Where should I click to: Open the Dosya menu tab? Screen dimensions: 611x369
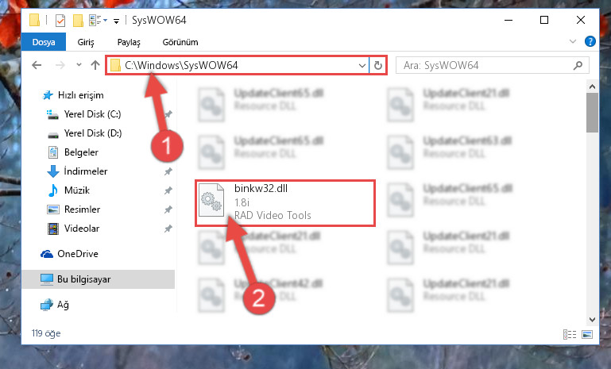[44, 42]
